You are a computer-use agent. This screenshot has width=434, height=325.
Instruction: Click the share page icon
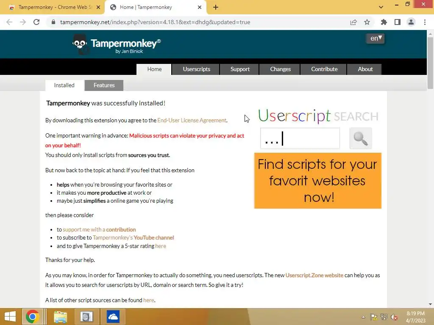click(353, 22)
